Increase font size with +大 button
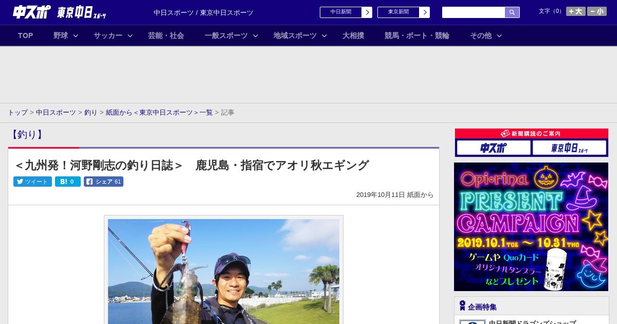The height and width of the screenshot is (324, 617). click(576, 11)
